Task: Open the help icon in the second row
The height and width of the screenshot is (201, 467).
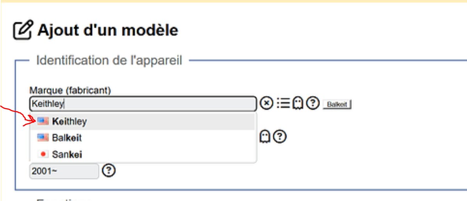Action: [280, 136]
